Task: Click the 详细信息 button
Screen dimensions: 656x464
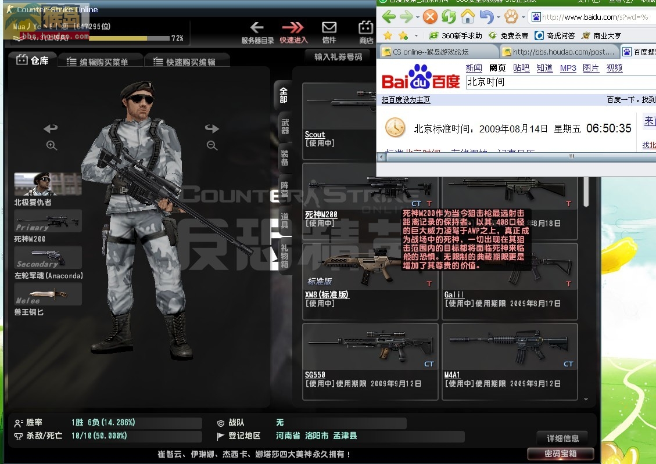Action: point(562,438)
